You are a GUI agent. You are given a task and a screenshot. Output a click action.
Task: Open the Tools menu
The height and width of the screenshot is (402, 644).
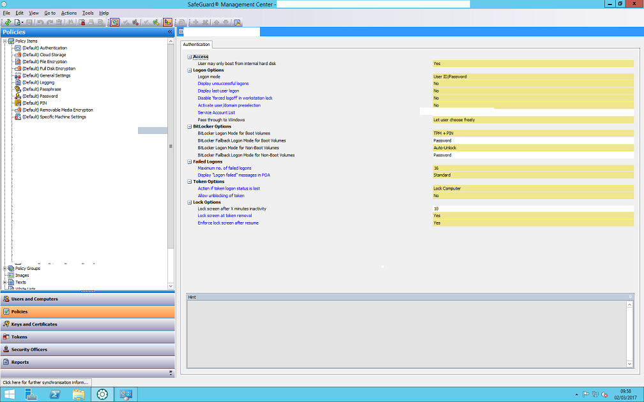point(88,13)
